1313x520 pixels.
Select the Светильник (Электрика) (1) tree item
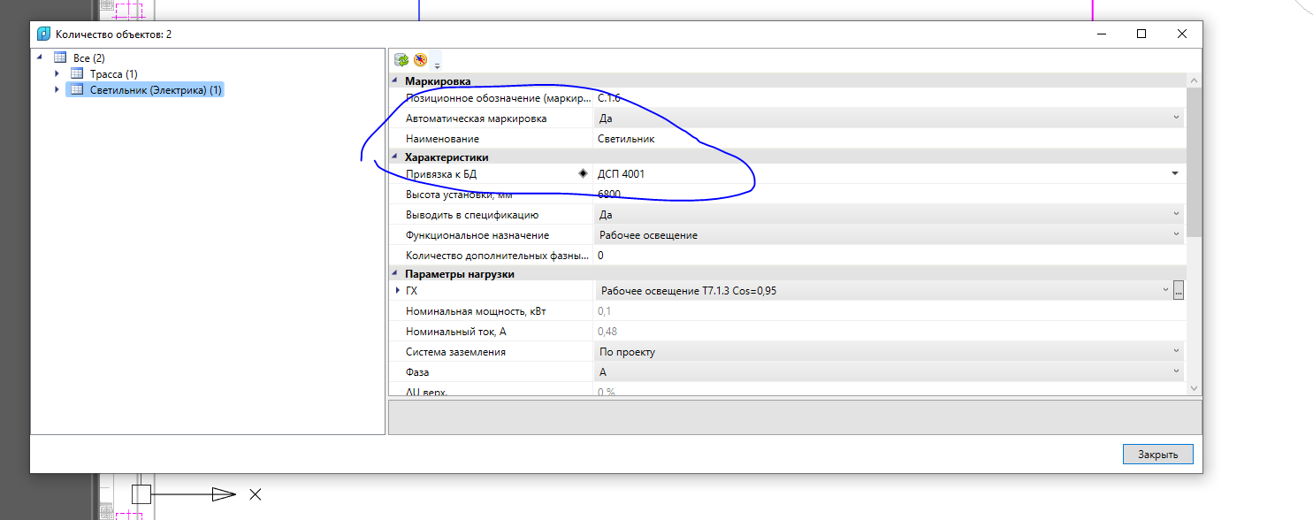click(156, 89)
